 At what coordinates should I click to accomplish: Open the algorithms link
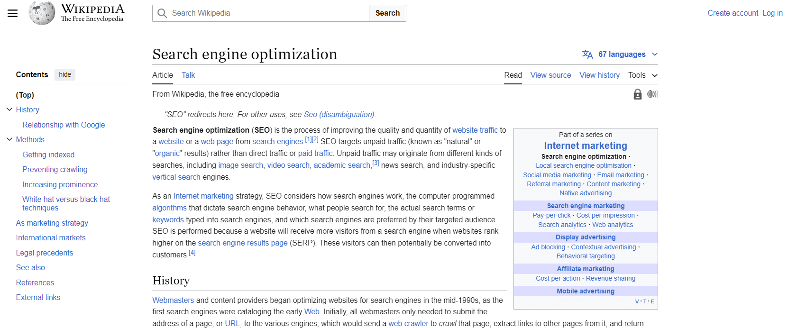pos(169,208)
